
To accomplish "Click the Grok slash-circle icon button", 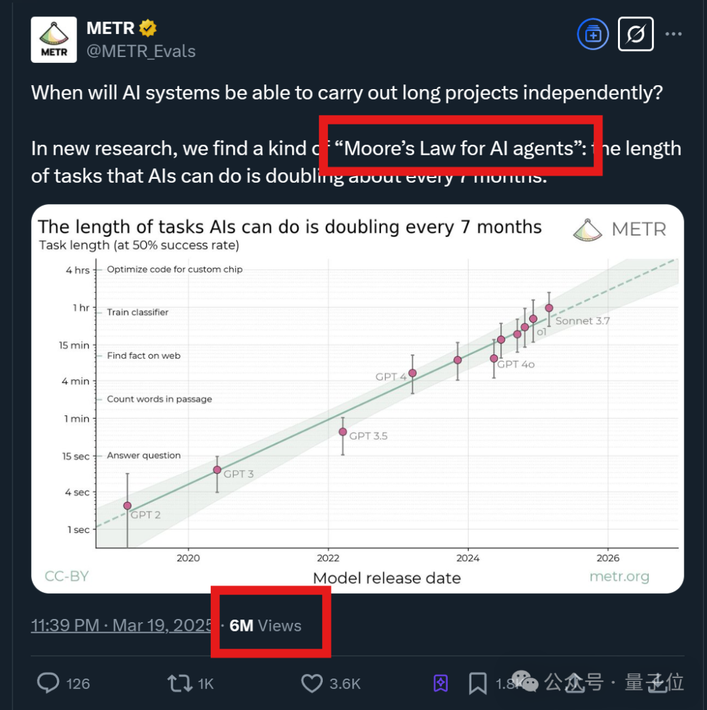I will [636, 34].
